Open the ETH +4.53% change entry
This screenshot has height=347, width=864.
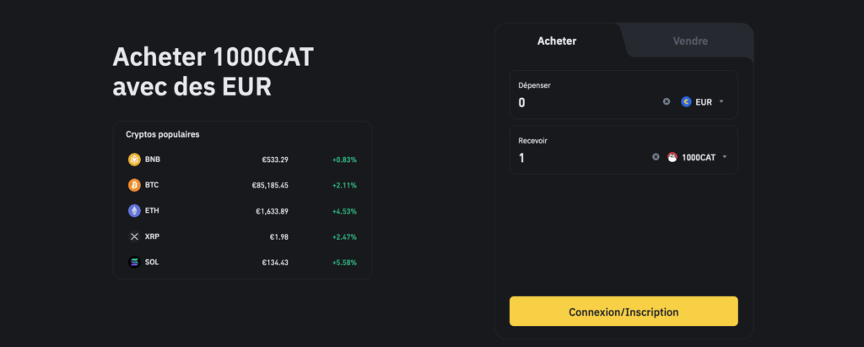344,211
